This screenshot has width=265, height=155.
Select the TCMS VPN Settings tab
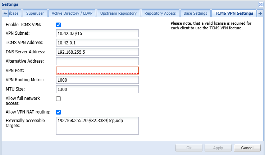234,13
